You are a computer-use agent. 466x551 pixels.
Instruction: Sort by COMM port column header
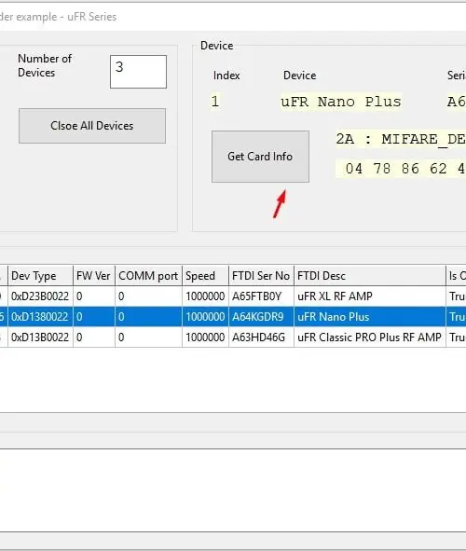pyautogui.click(x=148, y=276)
